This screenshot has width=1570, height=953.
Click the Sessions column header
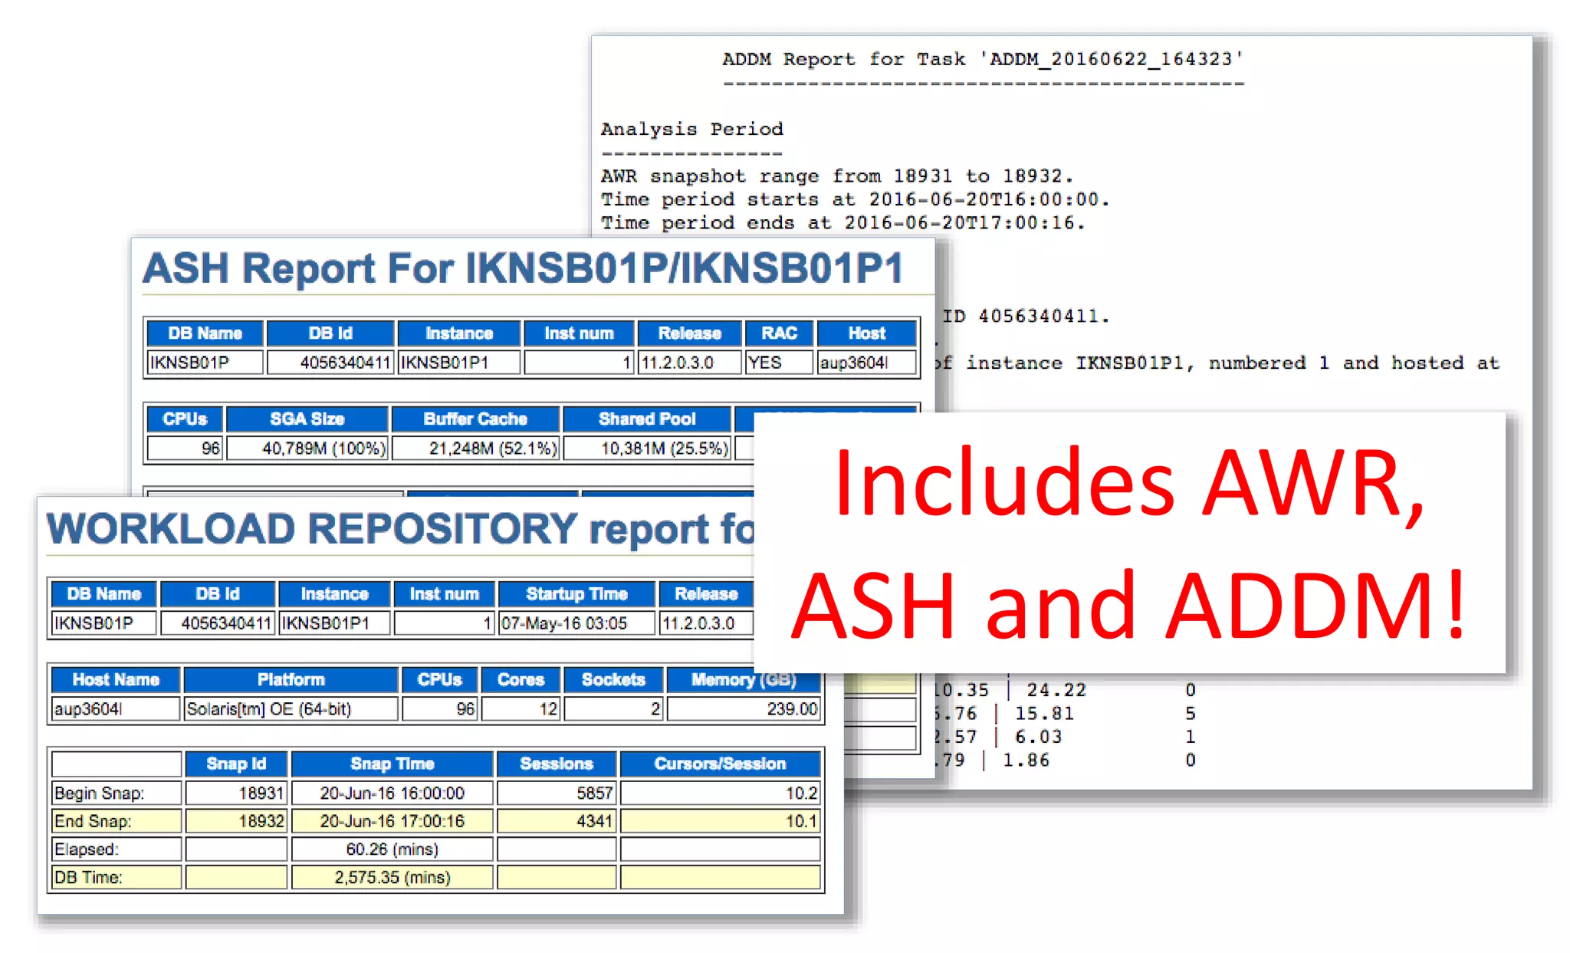coord(556,764)
